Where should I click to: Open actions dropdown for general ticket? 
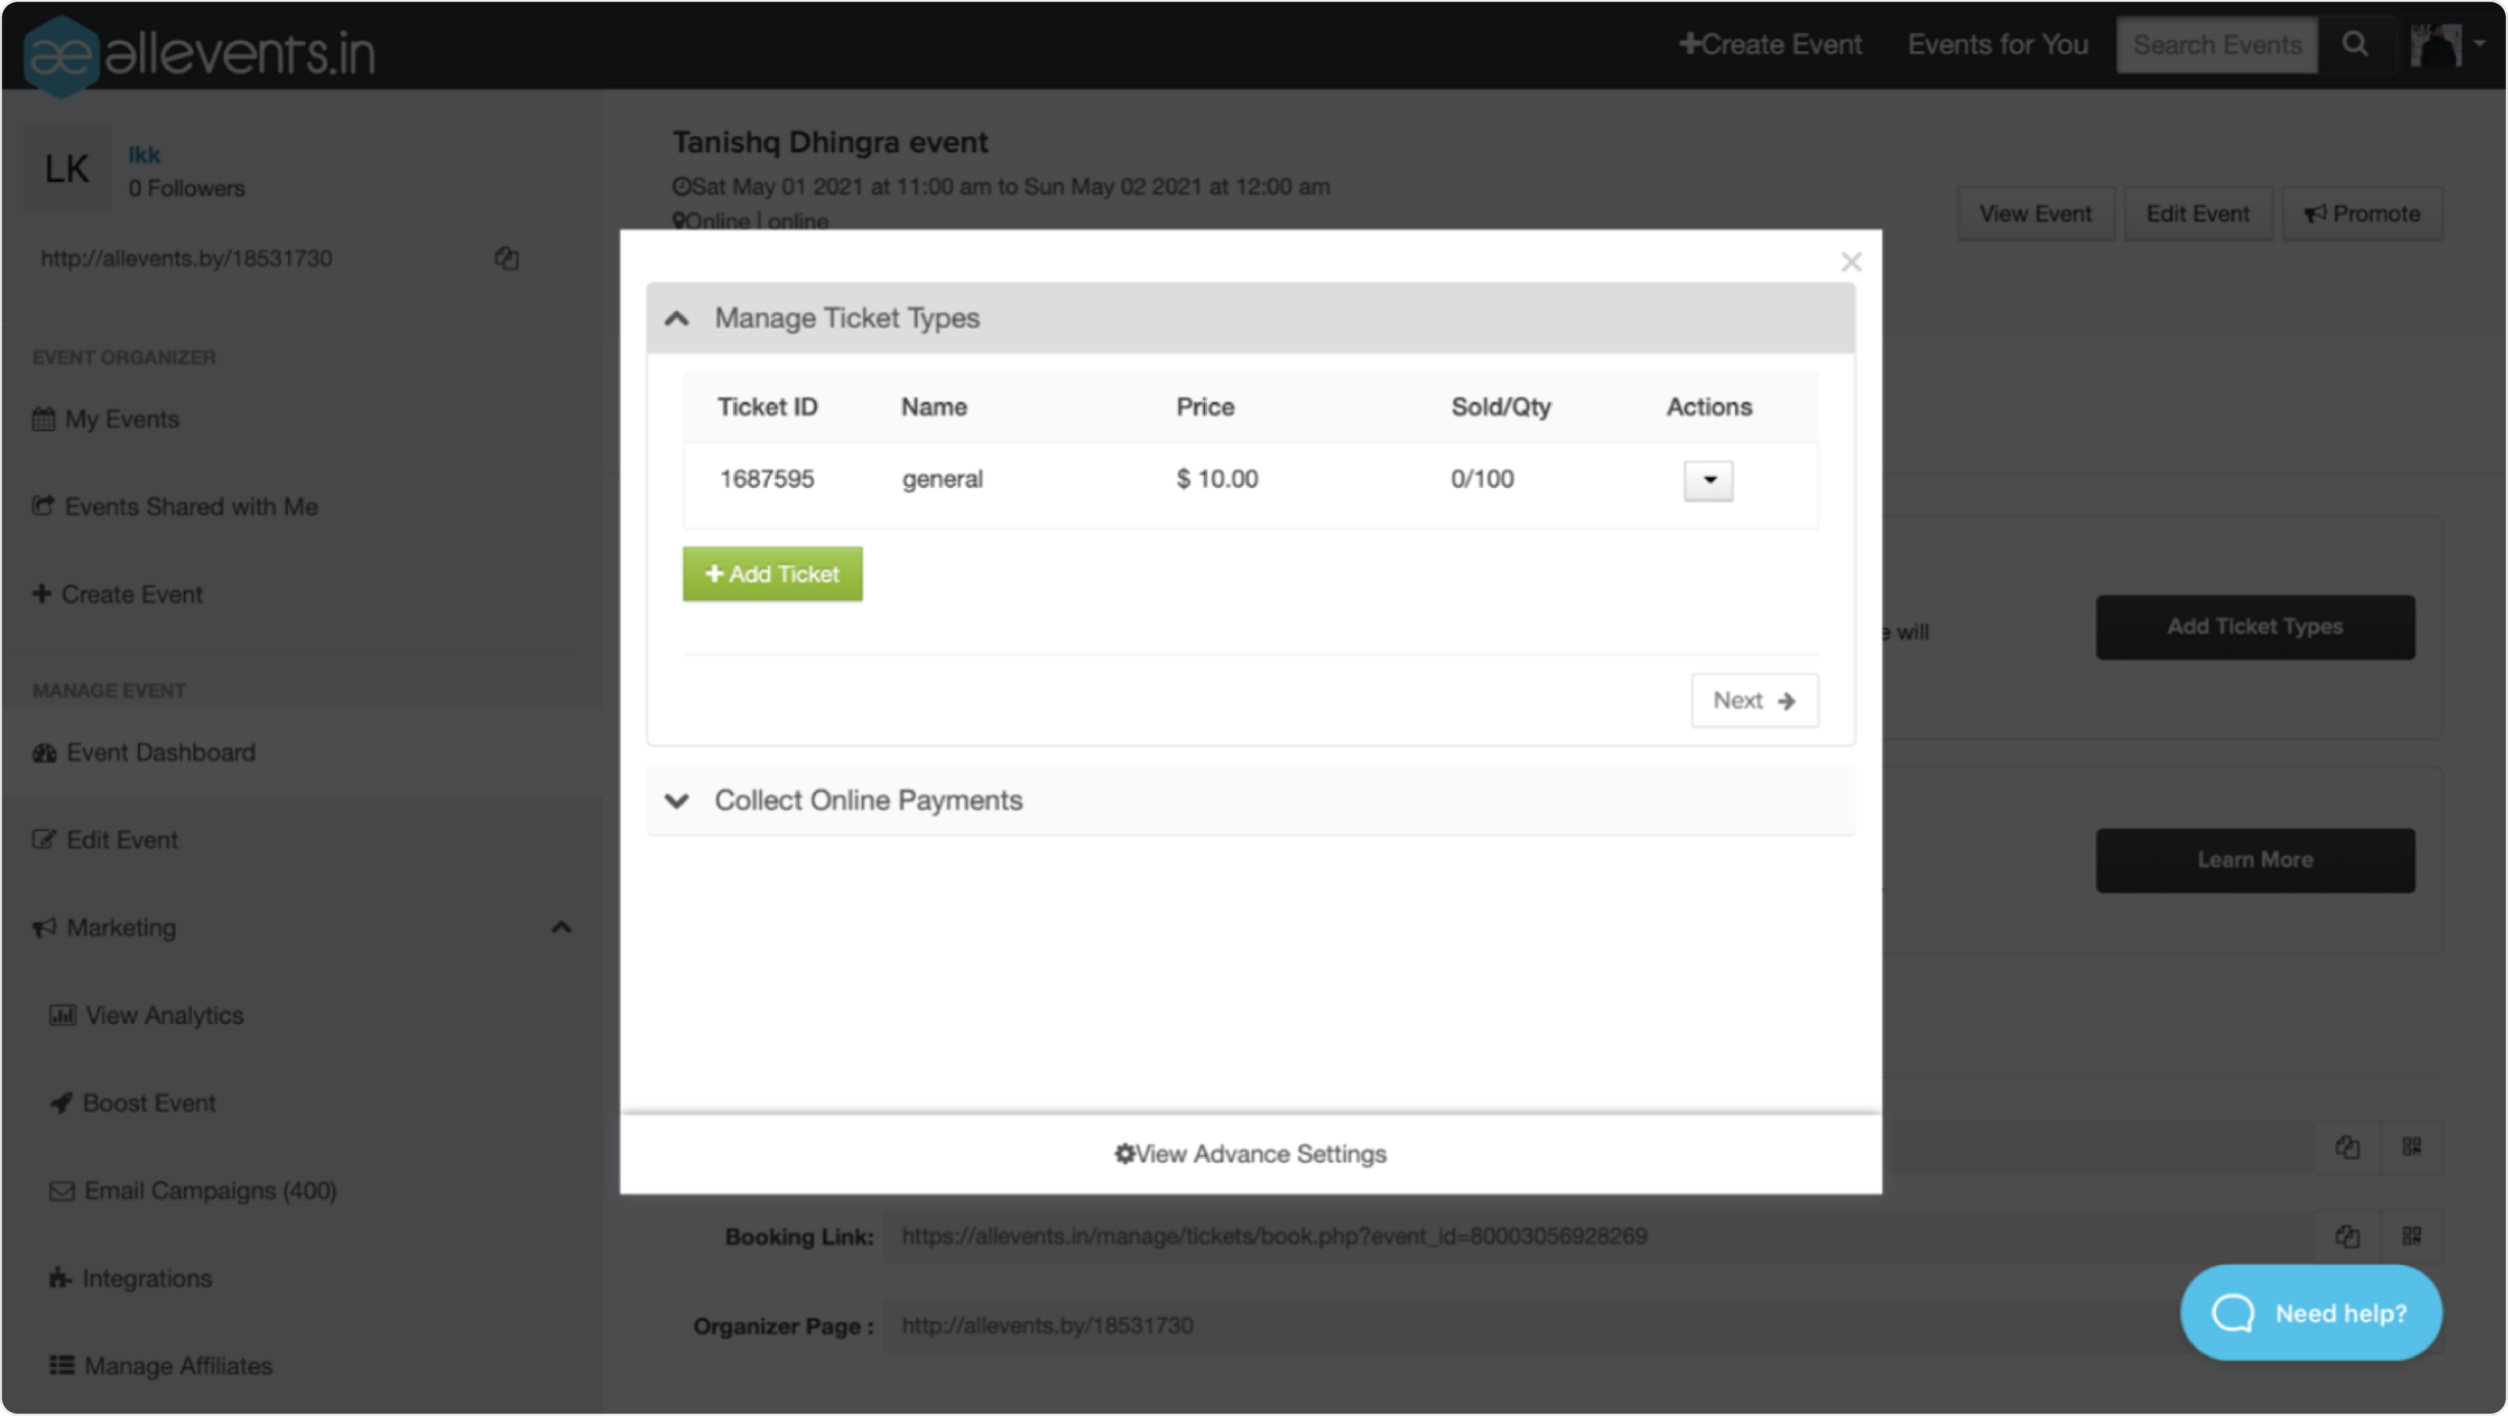click(x=1708, y=480)
